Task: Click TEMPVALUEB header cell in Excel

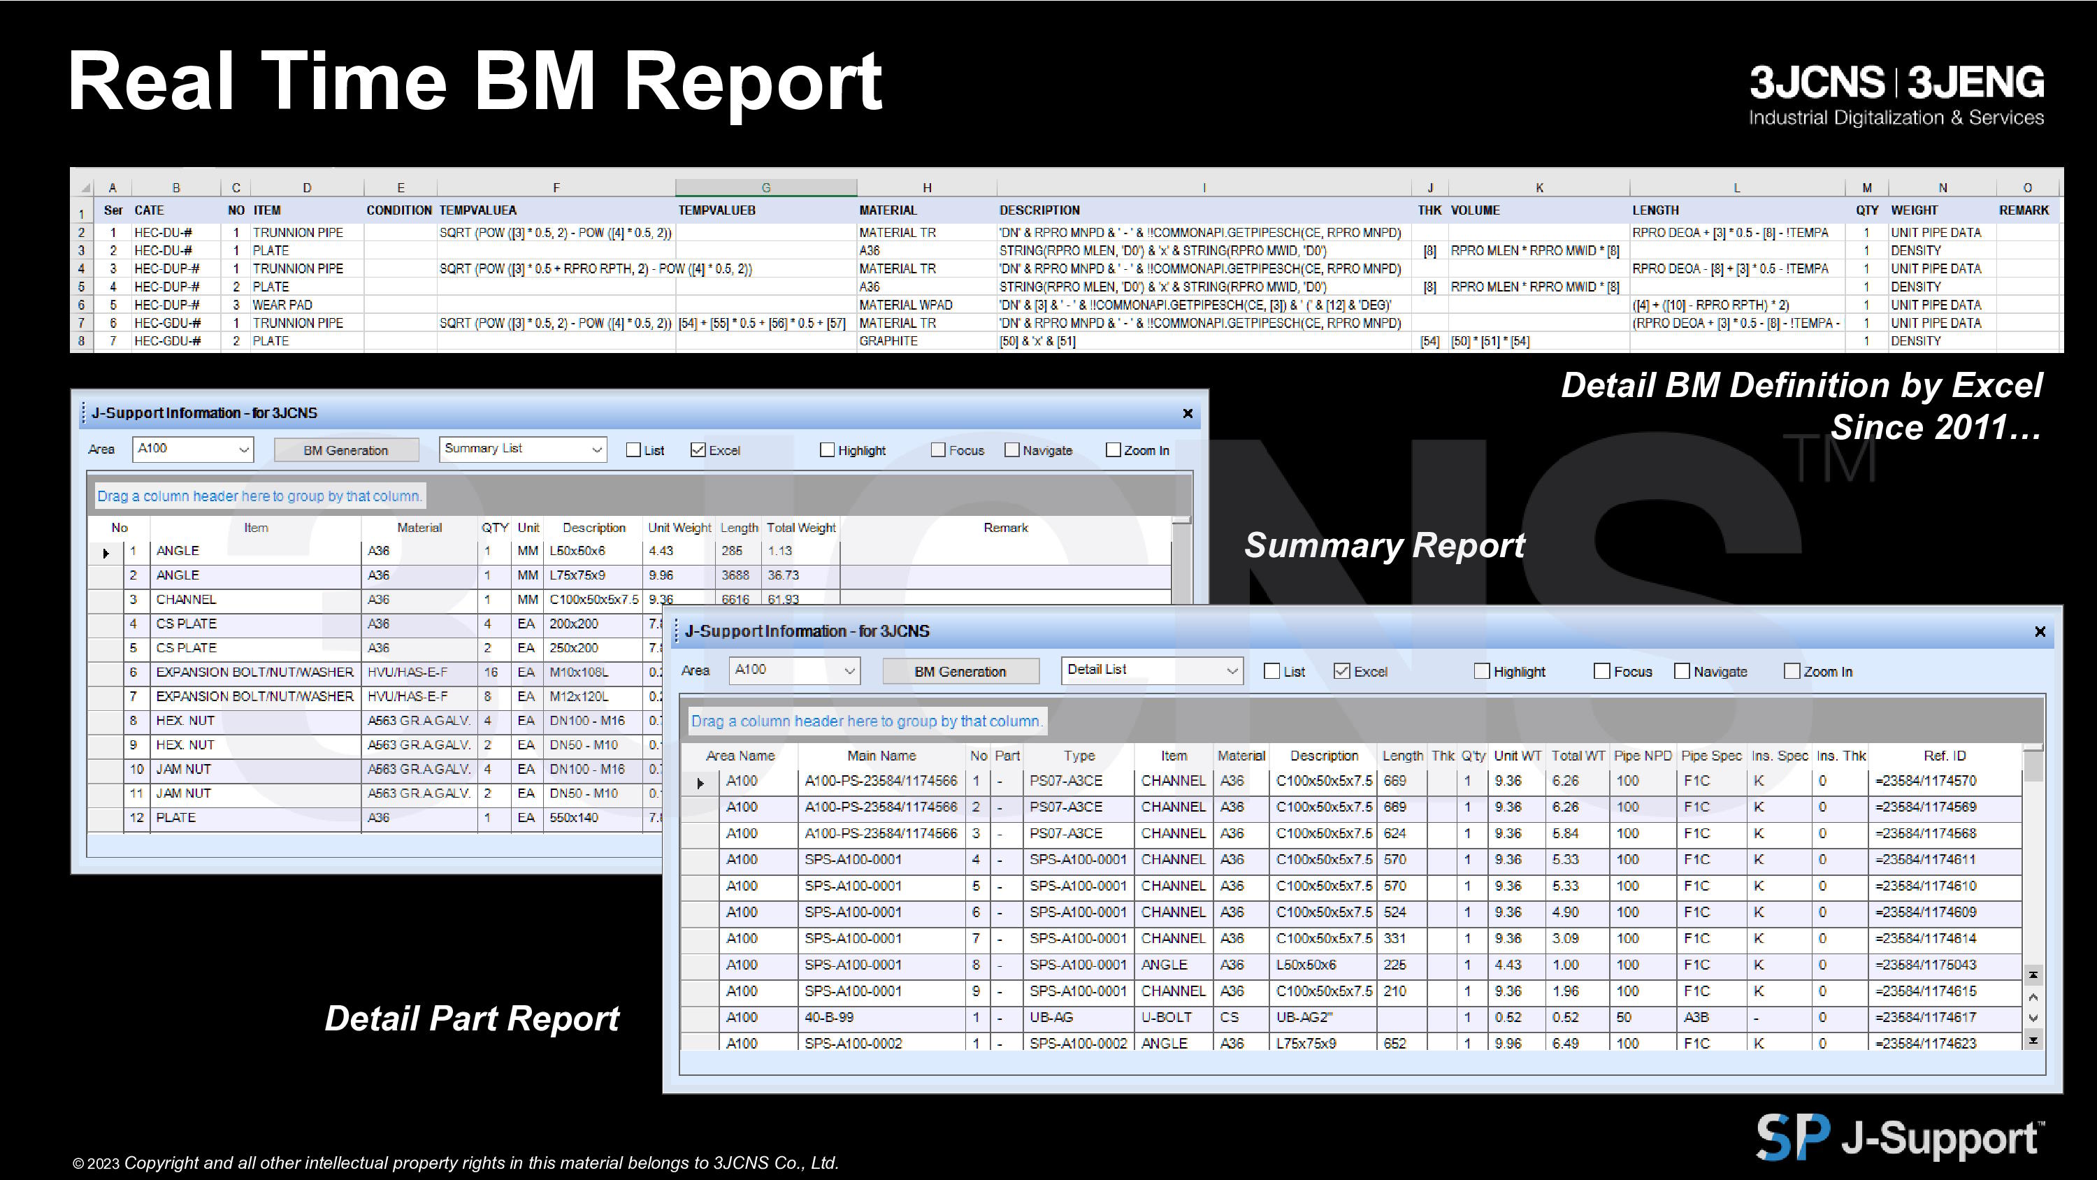Action: pyautogui.click(x=766, y=210)
